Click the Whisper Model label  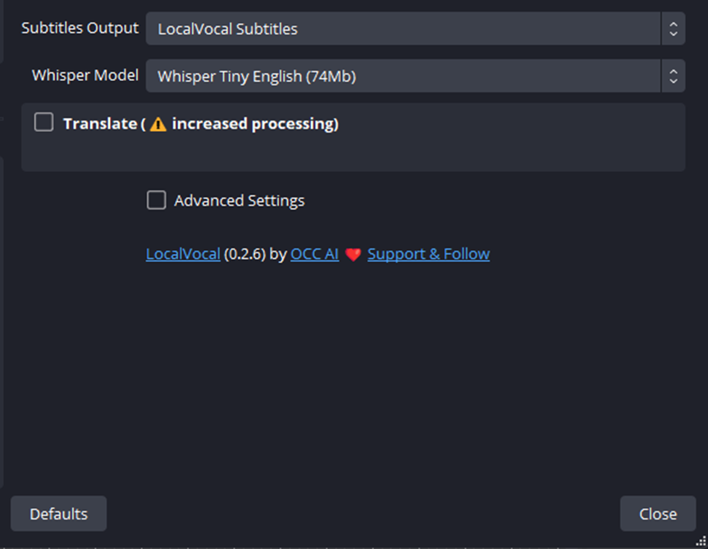85,75
